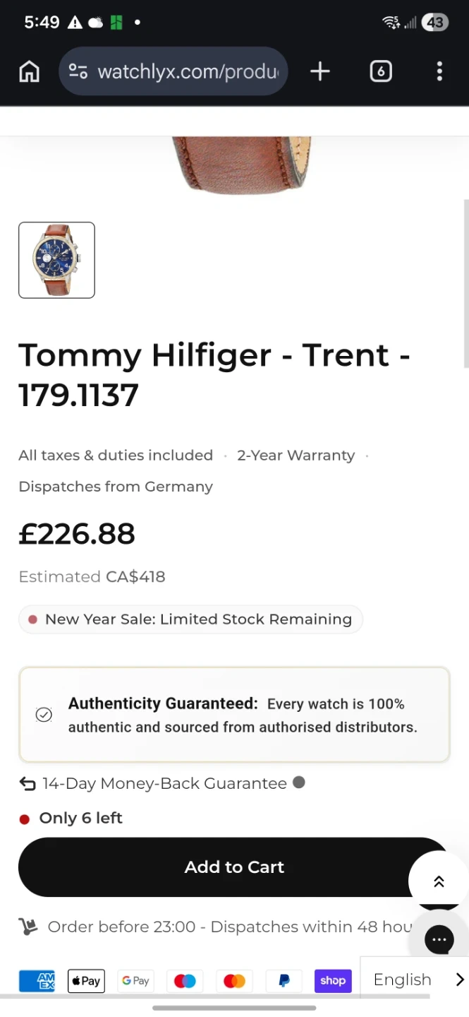This screenshot has width=469, height=1017.
Task: Select the Tommy Hilfiger watch thumbnail
Action: pyautogui.click(x=56, y=260)
